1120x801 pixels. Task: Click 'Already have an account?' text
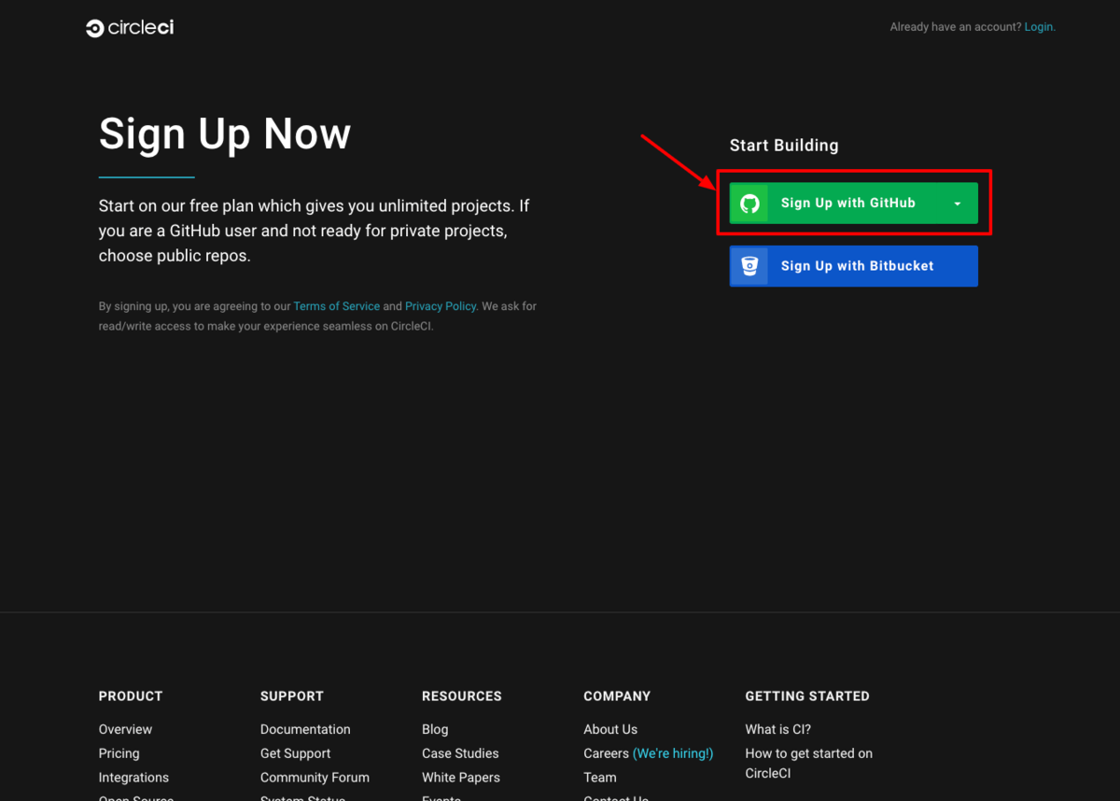click(x=956, y=27)
